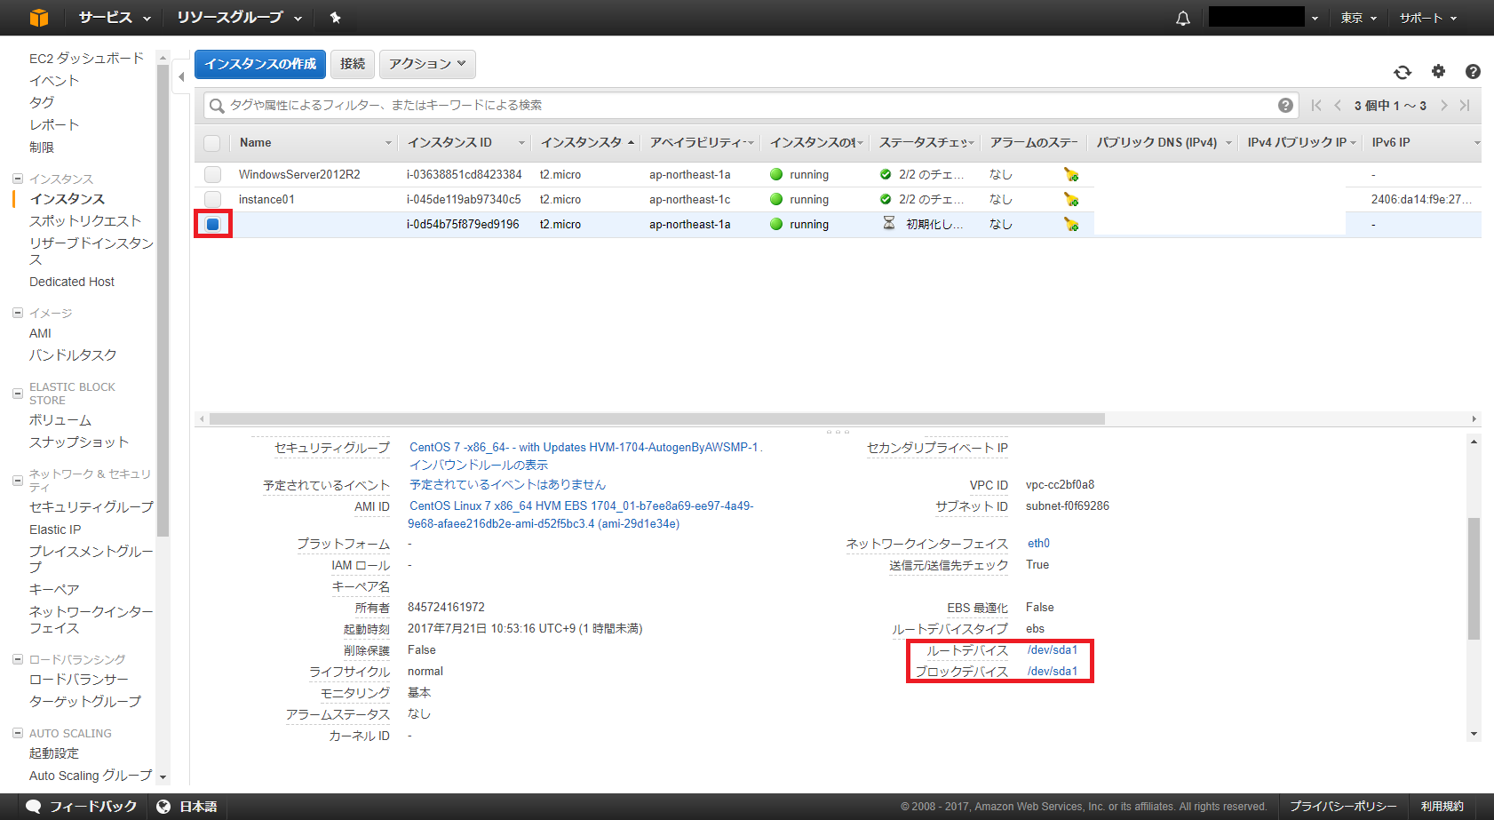
Task: Open the インバウンドルールの表示 link
Action: 479,465
